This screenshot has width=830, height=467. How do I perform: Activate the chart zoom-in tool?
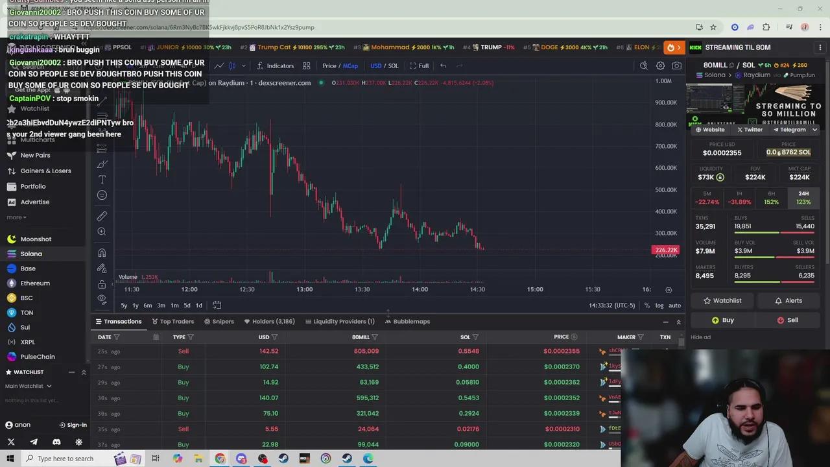pyautogui.click(x=102, y=232)
